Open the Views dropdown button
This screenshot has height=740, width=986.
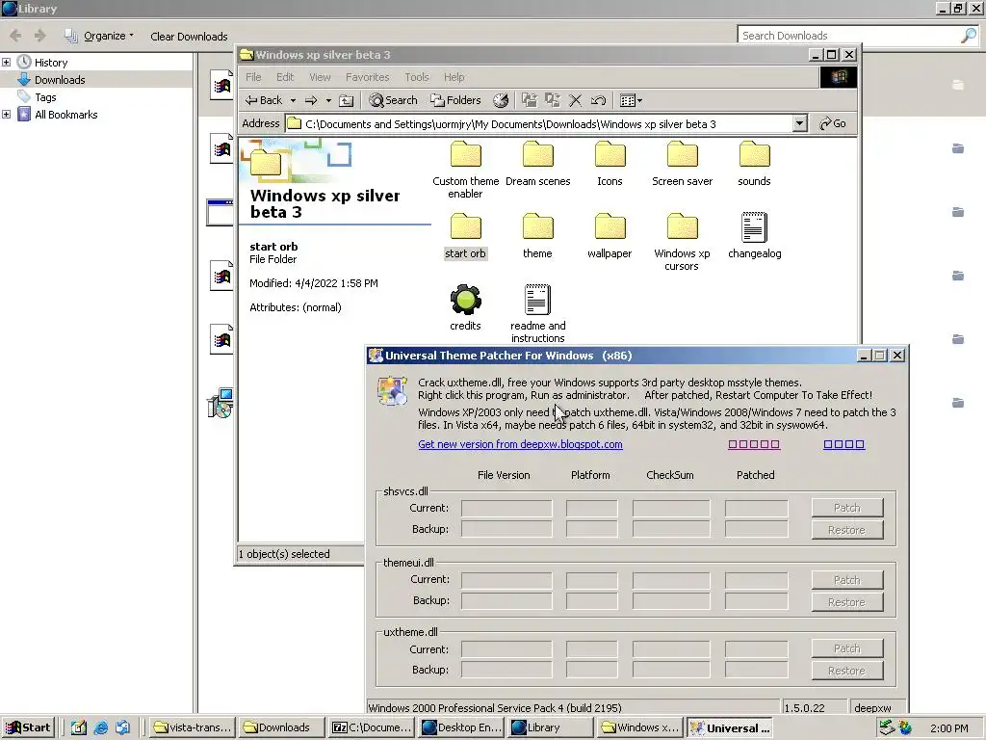coord(632,100)
